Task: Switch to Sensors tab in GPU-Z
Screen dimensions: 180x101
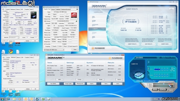Action: (53, 9)
